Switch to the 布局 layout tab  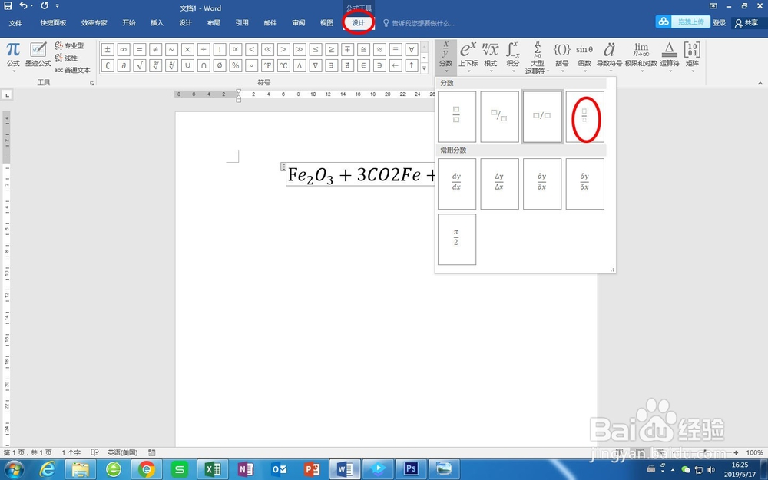[x=214, y=23]
